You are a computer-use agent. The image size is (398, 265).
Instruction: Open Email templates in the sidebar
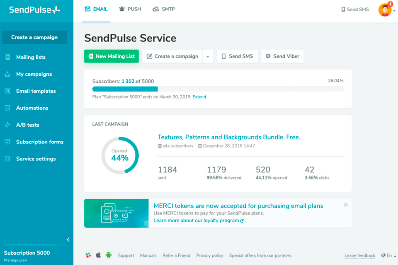(36, 91)
